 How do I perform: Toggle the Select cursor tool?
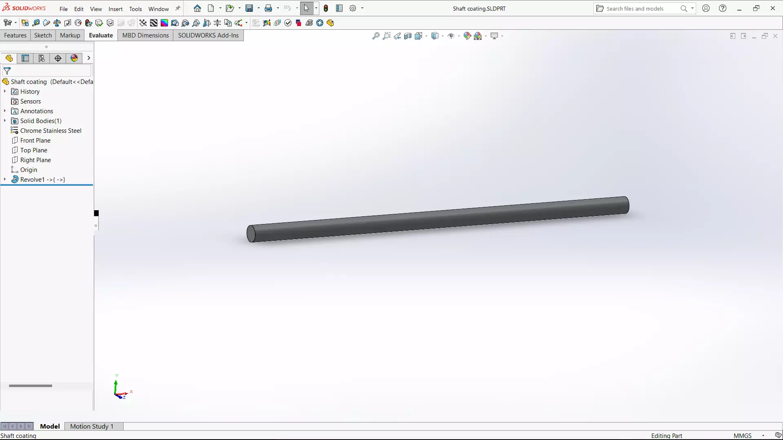(x=307, y=8)
